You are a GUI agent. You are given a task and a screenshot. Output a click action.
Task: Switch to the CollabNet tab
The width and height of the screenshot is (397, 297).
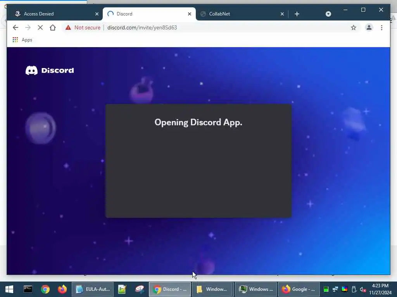point(242,14)
